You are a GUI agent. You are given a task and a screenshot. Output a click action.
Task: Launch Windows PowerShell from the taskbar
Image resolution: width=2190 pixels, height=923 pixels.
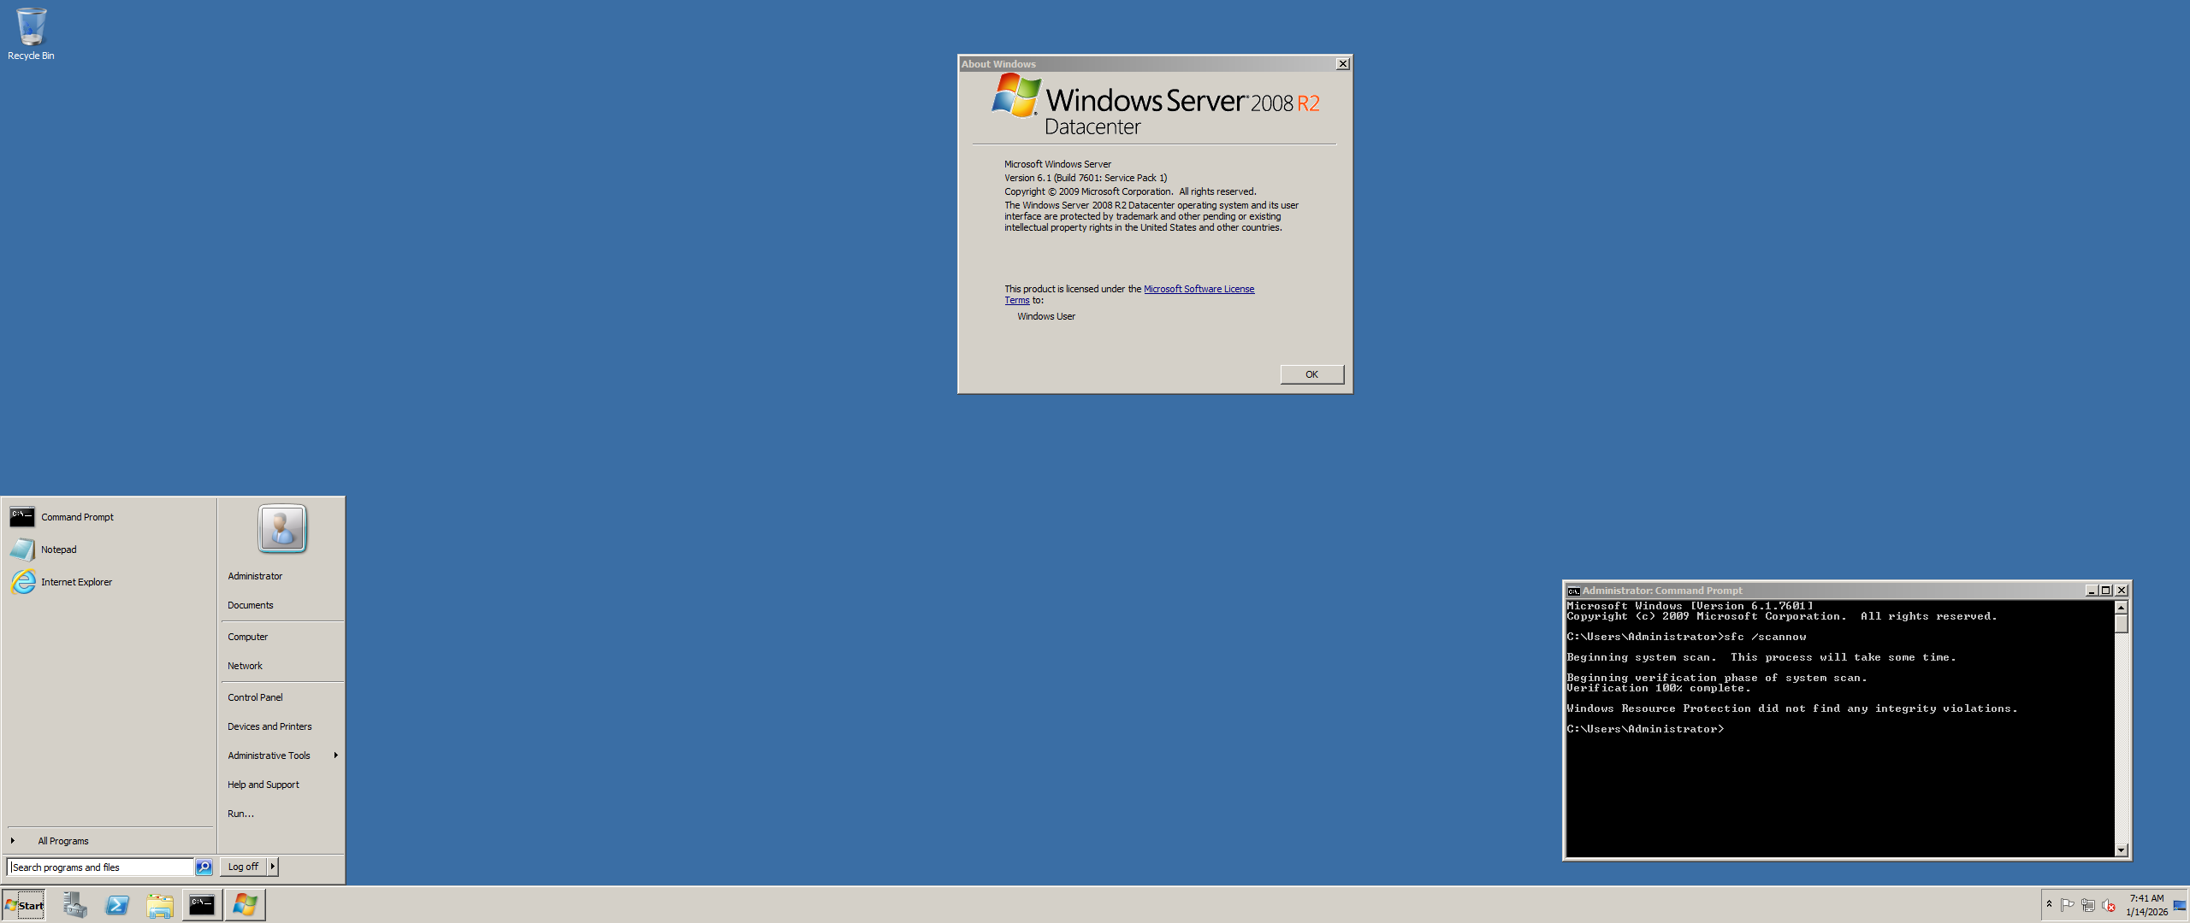(x=117, y=905)
